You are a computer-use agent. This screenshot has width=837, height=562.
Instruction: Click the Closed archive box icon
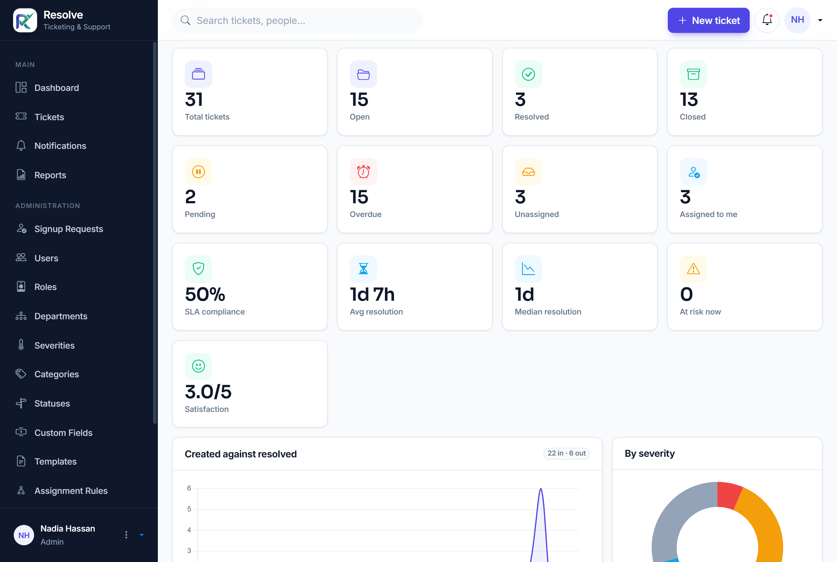[x=693, y=74]
